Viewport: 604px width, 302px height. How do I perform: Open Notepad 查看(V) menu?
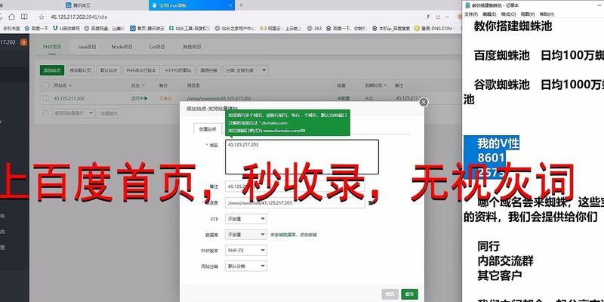click(x=527, y=14)
